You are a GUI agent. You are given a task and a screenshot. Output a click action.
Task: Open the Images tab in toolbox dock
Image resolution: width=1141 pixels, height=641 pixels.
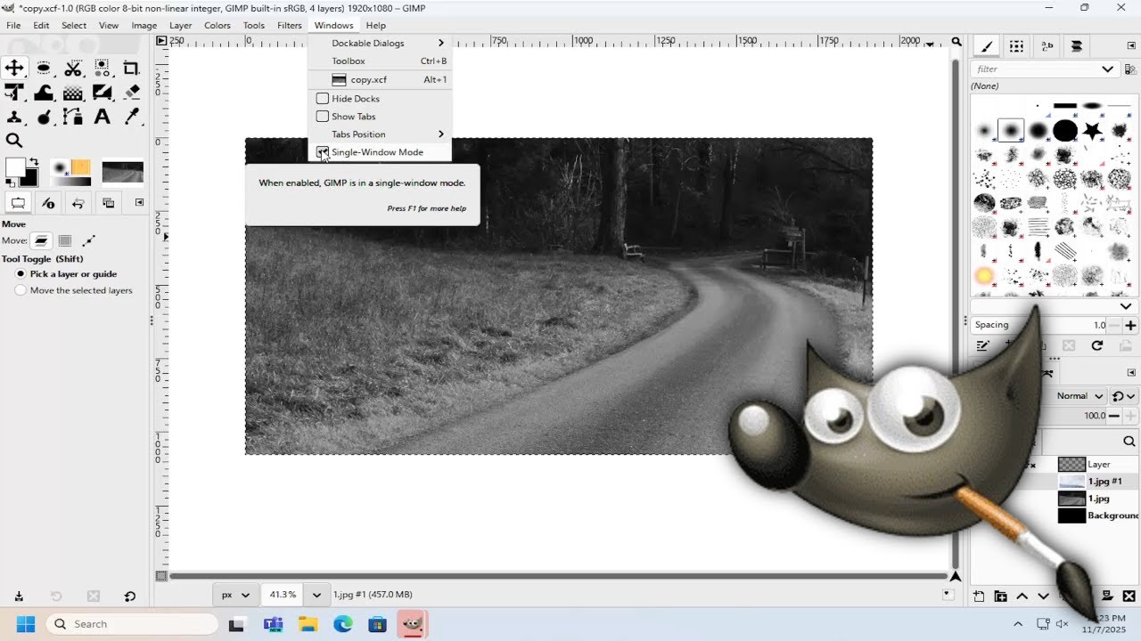coord(108,203)
